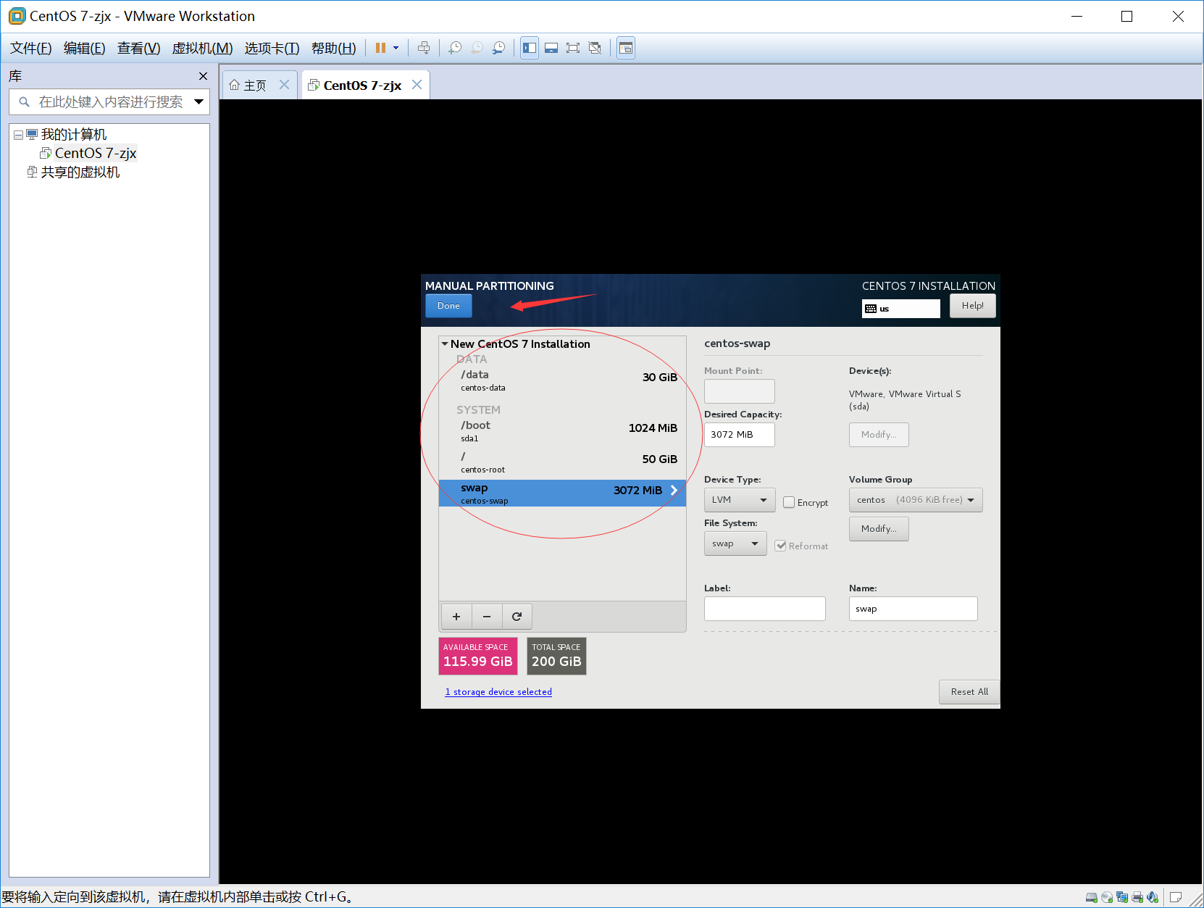1204x908 pixels.
Task: Collapse 我的计算机 tree node
Action: [18, 136]
